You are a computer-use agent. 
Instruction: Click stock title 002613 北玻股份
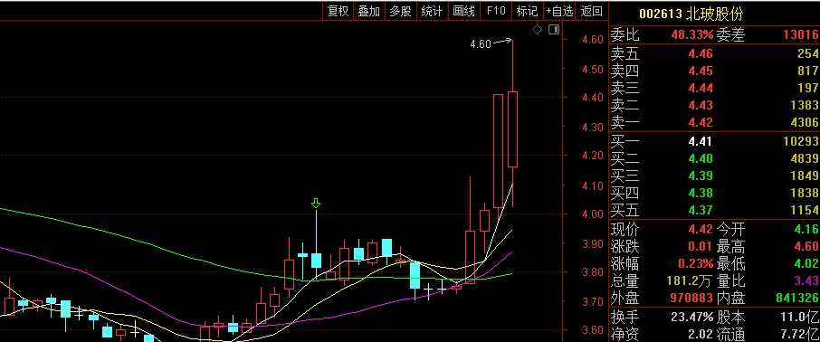coord(691,13)
